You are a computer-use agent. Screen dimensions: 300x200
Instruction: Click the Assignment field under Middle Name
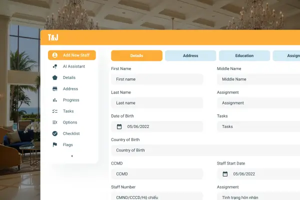[258, 103]
